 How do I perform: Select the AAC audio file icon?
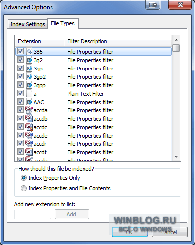tap(29, 102)
